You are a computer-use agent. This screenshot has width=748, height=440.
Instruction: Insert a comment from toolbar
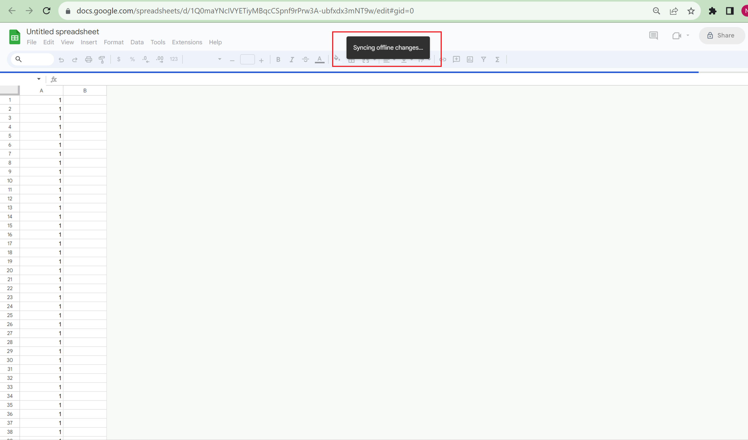[456, 59]
